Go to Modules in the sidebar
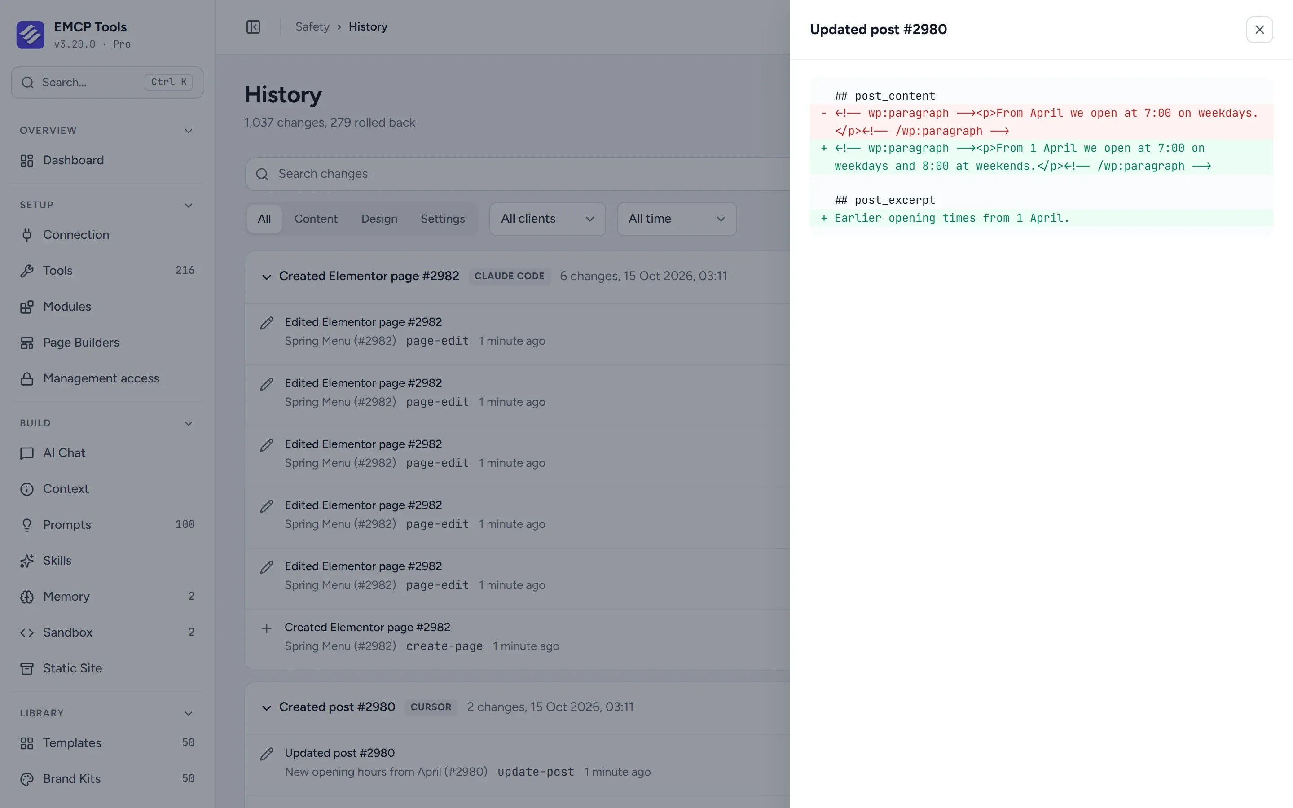 pyautogui.click(x=107, y=306)
